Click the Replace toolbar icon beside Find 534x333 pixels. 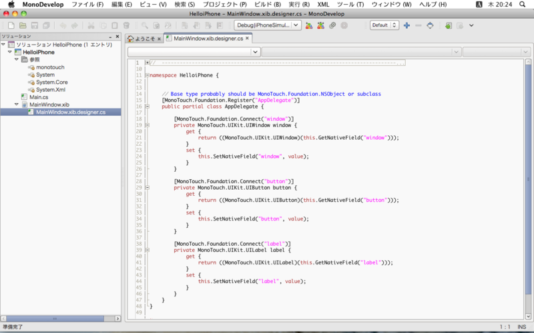point(156,25)
